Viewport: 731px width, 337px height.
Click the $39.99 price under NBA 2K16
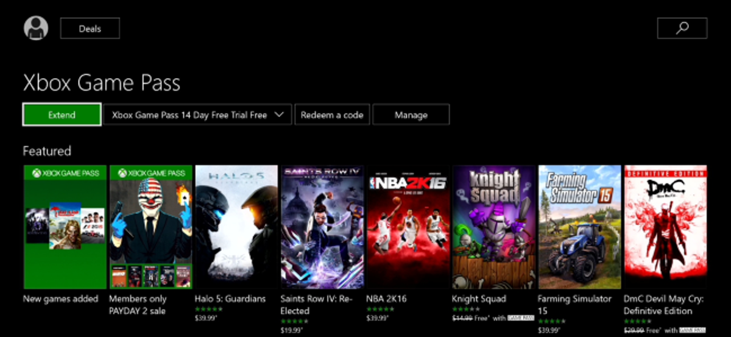coord(377,318)
